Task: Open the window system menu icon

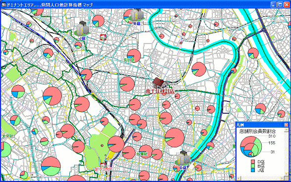Action: (4, 5)
